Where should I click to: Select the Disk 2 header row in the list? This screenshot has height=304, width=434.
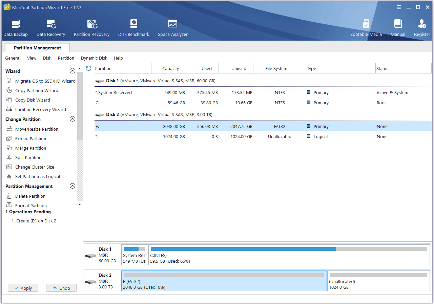tap(263, 115)
